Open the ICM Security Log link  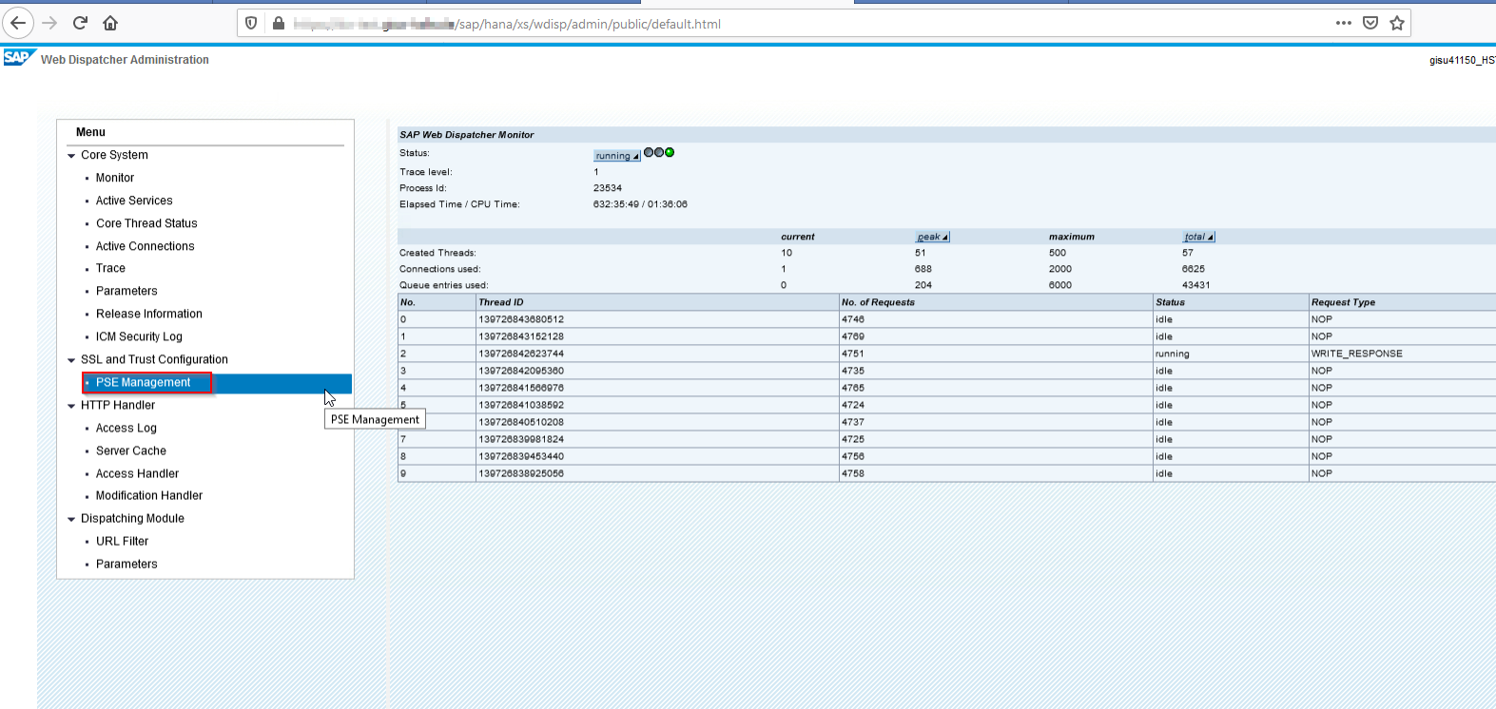tap(139, 336)
